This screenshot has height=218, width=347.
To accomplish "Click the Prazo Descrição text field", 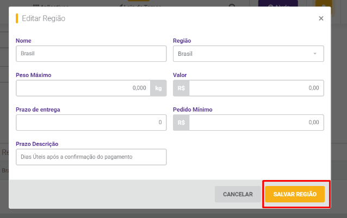I will (91, 157).
